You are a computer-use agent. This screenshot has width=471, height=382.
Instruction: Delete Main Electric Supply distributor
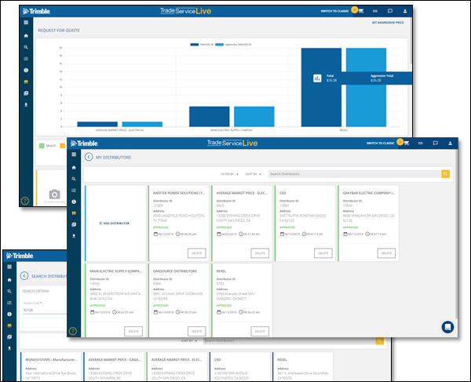click(133, 331)
